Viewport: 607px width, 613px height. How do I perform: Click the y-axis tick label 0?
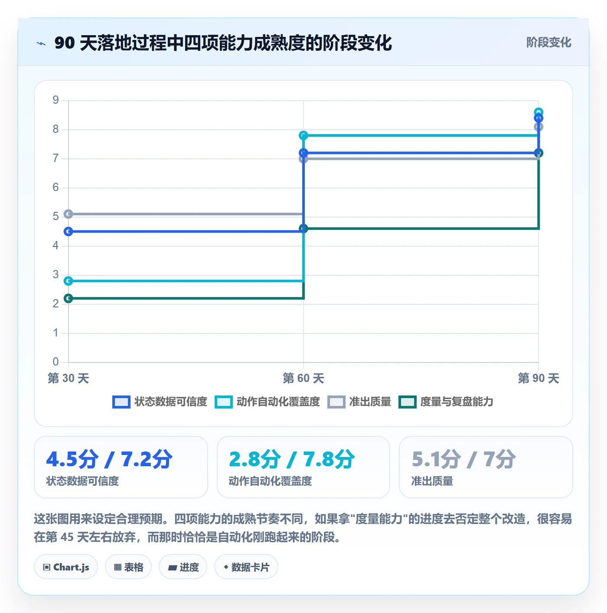55,362
